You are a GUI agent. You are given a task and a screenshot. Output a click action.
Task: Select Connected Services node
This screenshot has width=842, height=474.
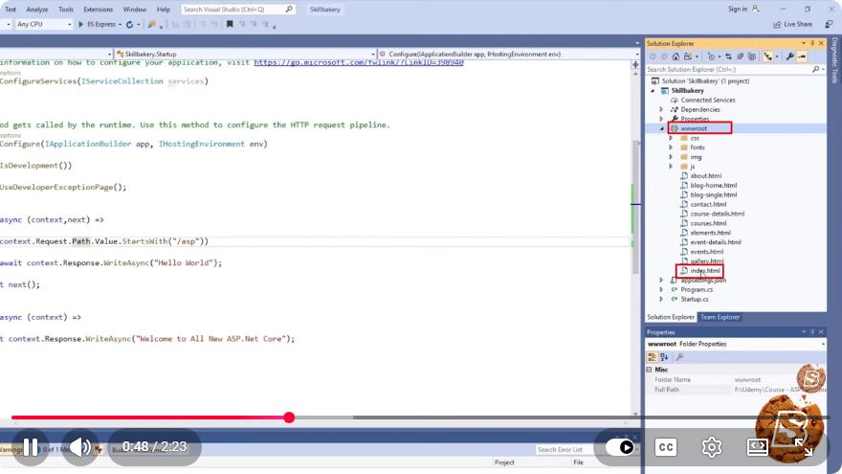(x=708, y=100)
